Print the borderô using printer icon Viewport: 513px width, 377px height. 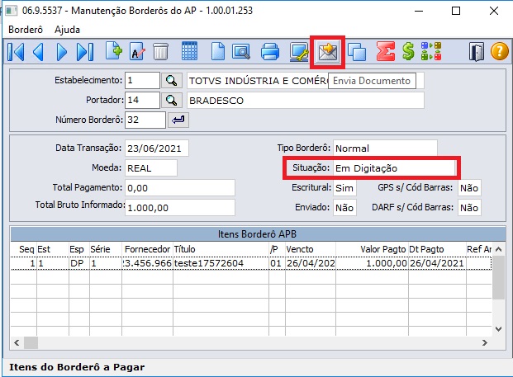[270, 52]
